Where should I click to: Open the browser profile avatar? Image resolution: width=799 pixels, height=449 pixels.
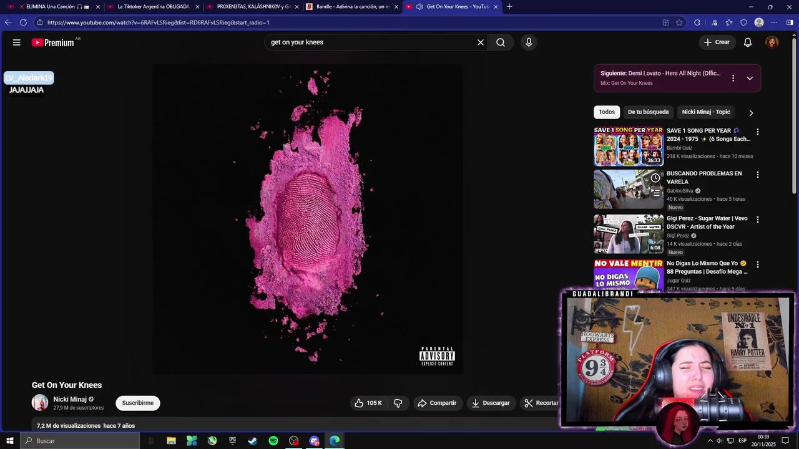point(759,22)
